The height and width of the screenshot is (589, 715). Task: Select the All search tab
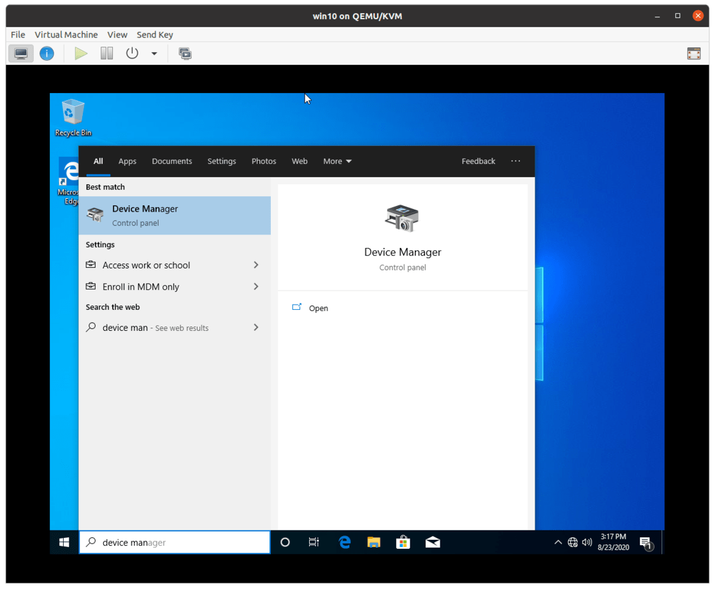pos(98,161)
